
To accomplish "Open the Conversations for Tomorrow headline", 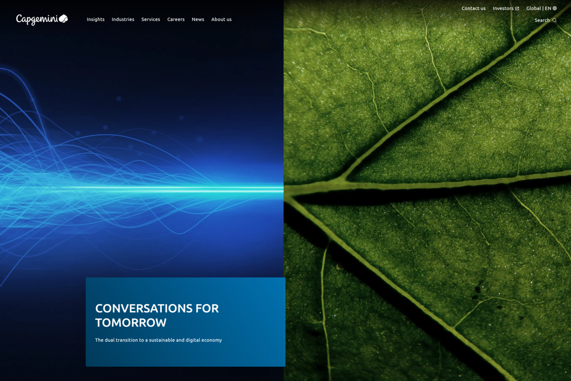I will click(157, 315).
